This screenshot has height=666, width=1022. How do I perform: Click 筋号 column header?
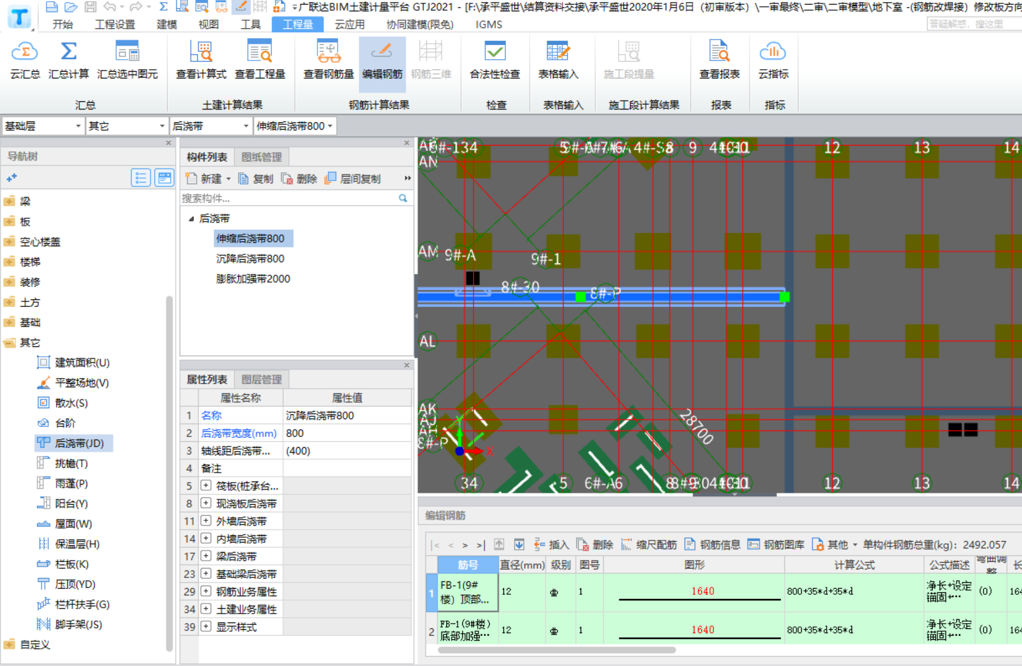pos(468,565)
